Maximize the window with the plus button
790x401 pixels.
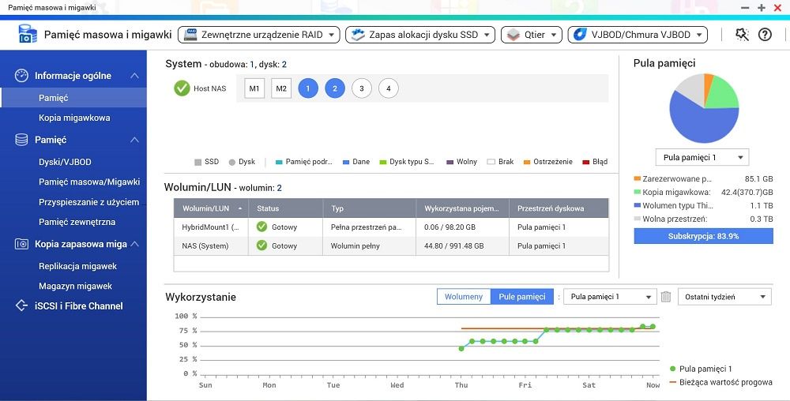click(762, 8)
